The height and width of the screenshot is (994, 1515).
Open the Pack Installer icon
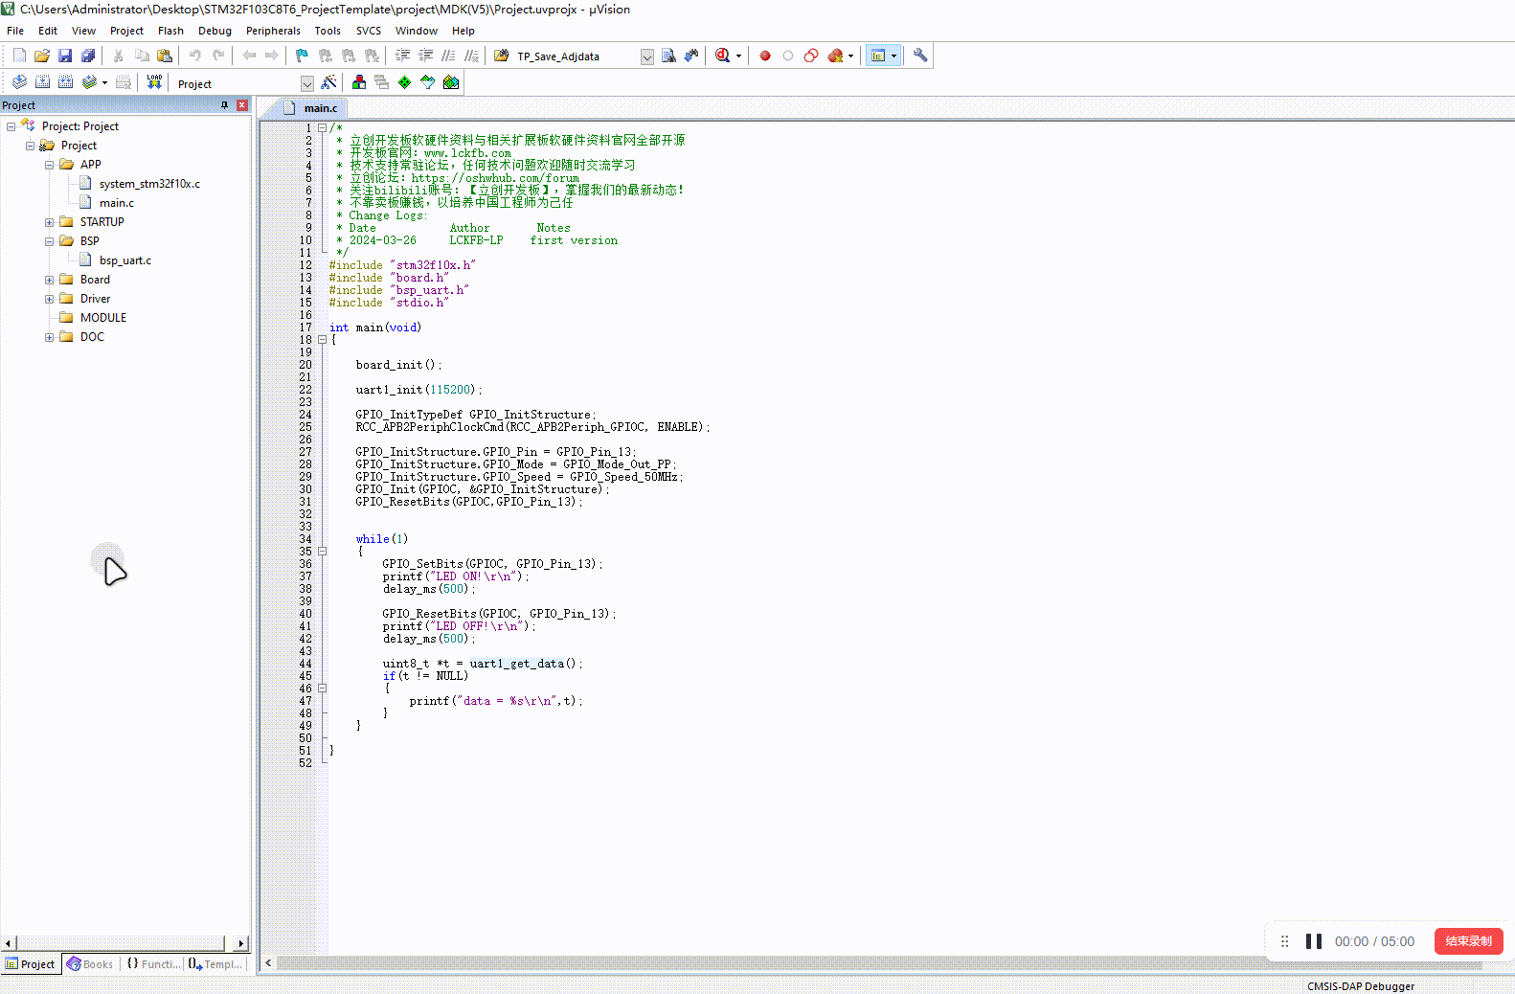(451, 82)
